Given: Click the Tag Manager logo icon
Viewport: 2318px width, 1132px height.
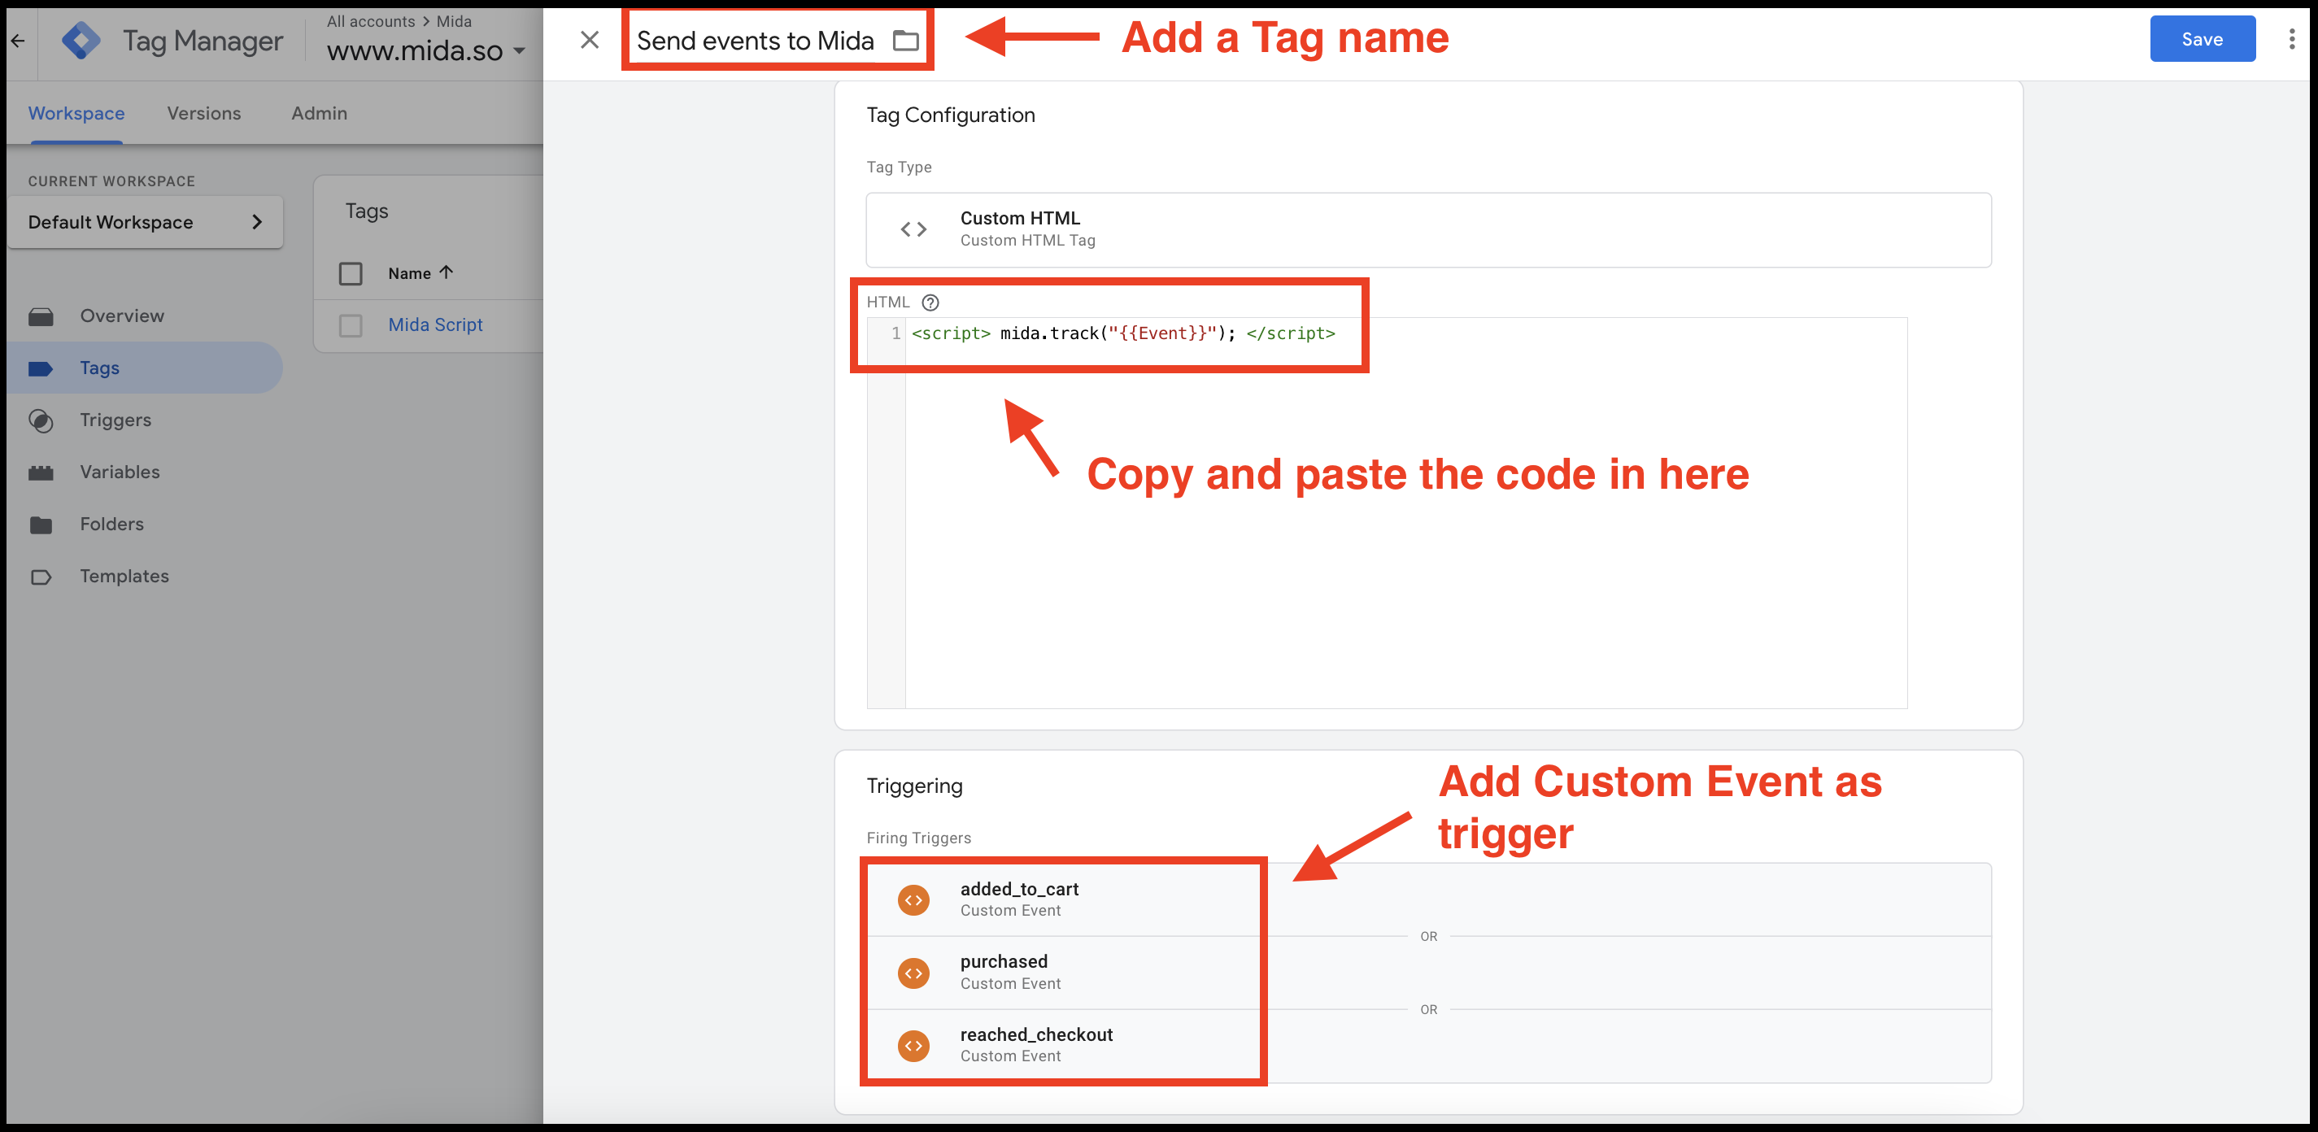Looking at the screenshot, I should tap(81, 41).
